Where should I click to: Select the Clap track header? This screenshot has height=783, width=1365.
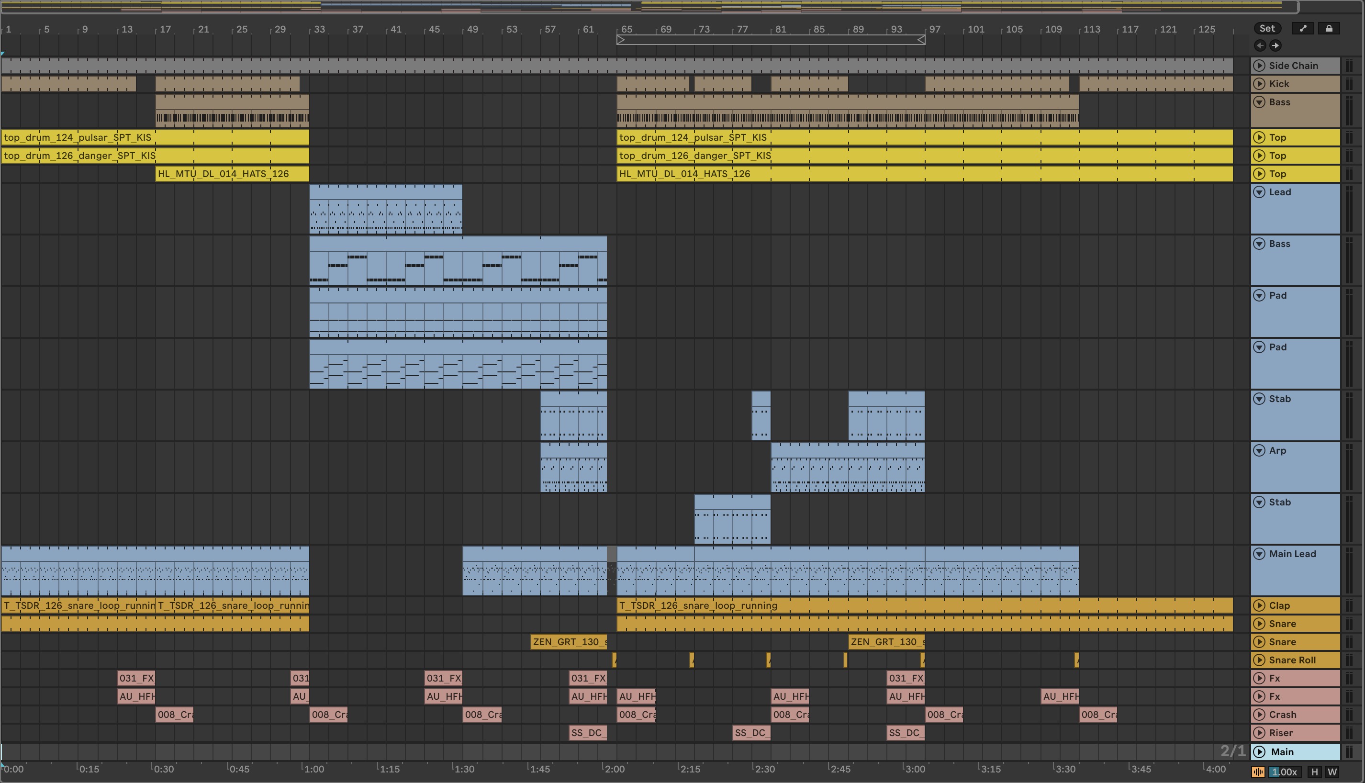coord(1296,605)
